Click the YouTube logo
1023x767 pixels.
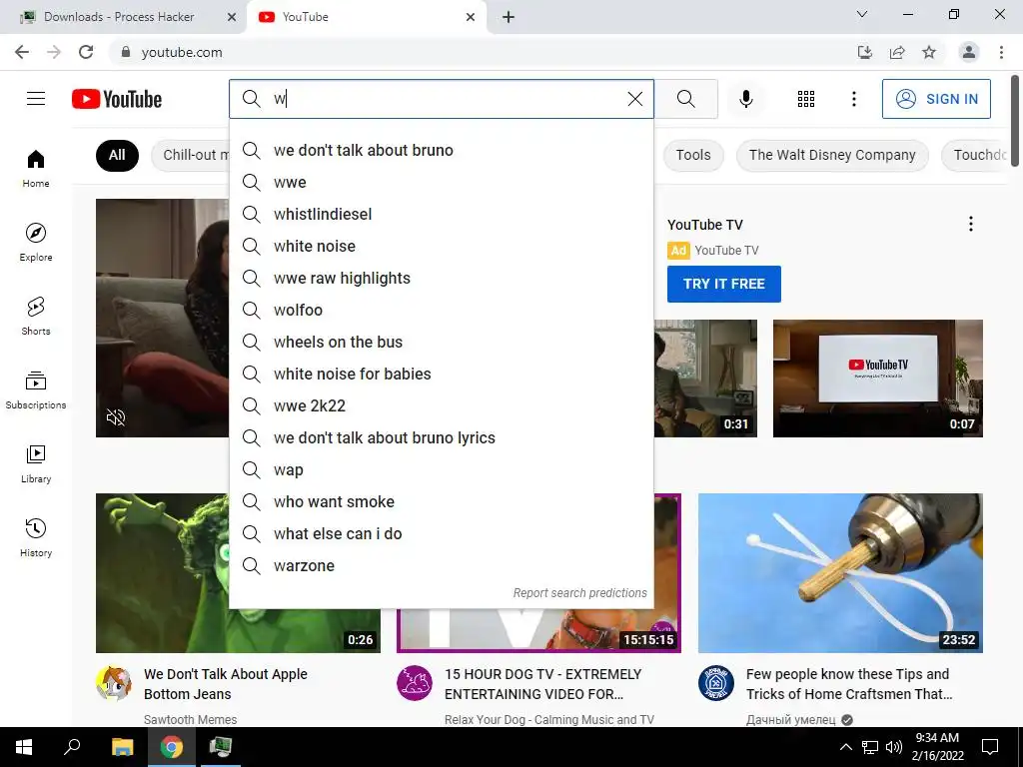pos(117,99)
